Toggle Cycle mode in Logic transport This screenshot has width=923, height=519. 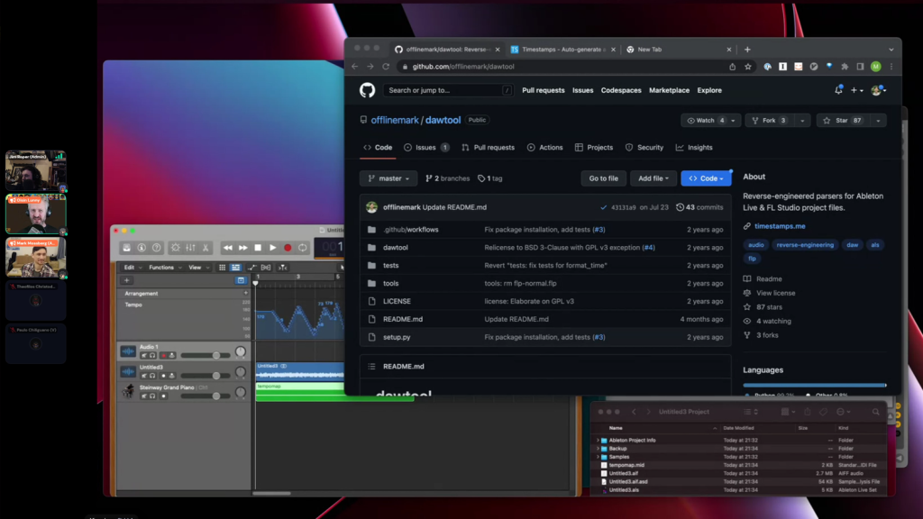[303, 248]
